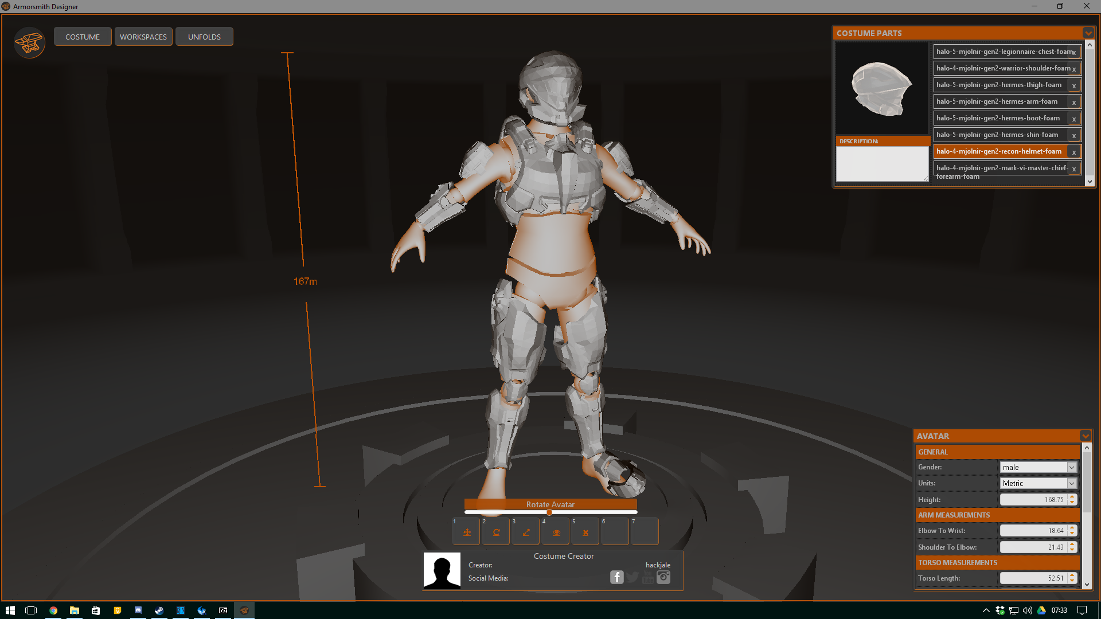Select the Scale tool in slot 3
1101x619 pixels.
[526, 532]
